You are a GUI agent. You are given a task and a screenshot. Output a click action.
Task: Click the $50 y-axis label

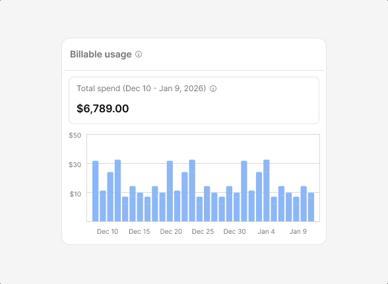click(75, 135)
